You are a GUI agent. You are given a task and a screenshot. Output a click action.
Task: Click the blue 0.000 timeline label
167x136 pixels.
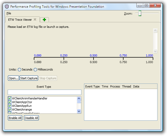pyautogui.click(x=38, y=55)
